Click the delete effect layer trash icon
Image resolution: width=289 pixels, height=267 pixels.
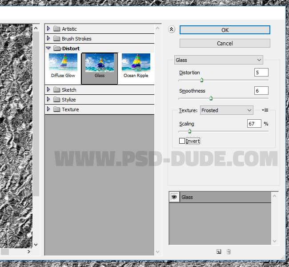229,251
